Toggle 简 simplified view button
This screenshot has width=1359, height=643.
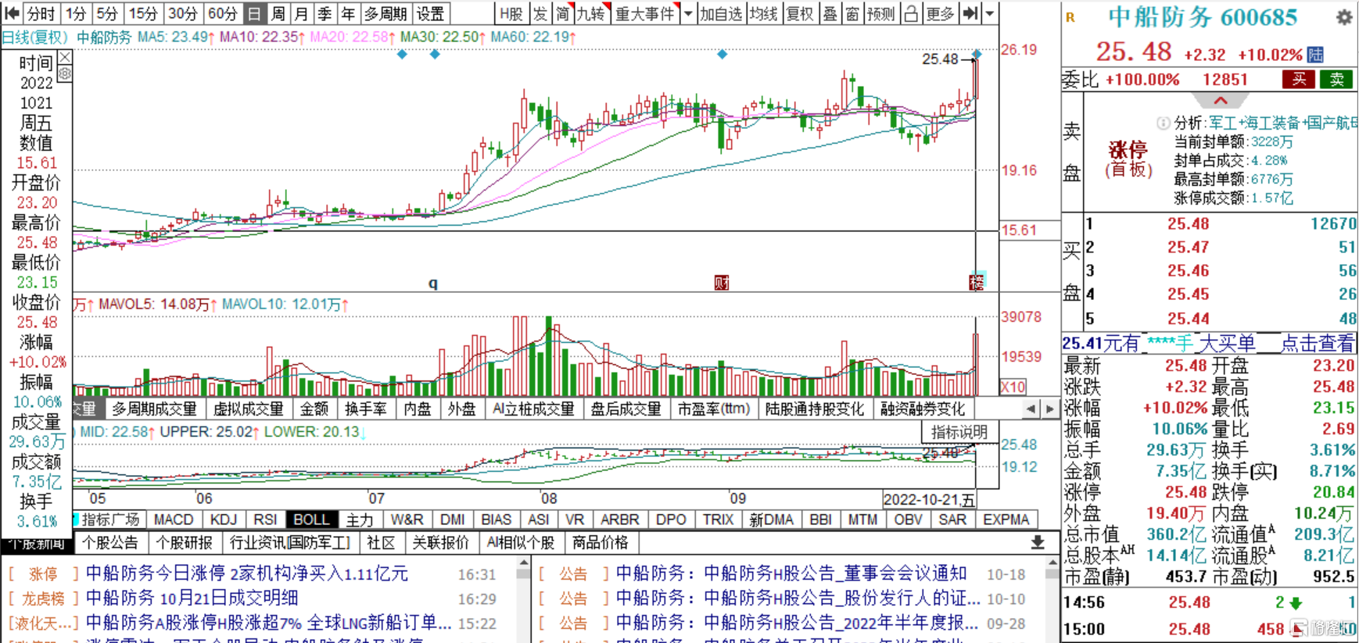coord(563,13)
